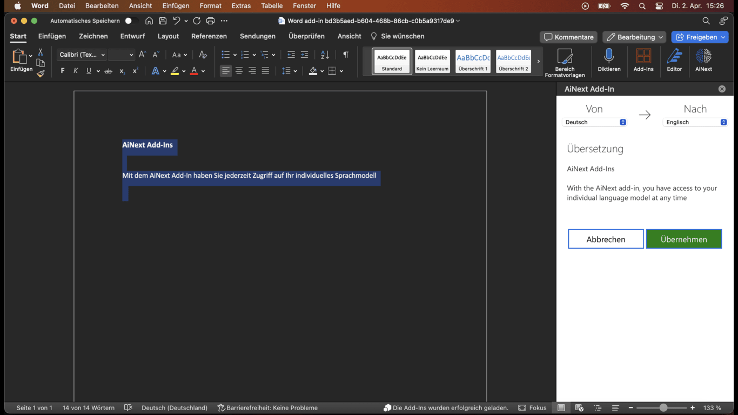Open the Entwurf ribbon tab
738x415 pixels.
[x=132, y=36]
